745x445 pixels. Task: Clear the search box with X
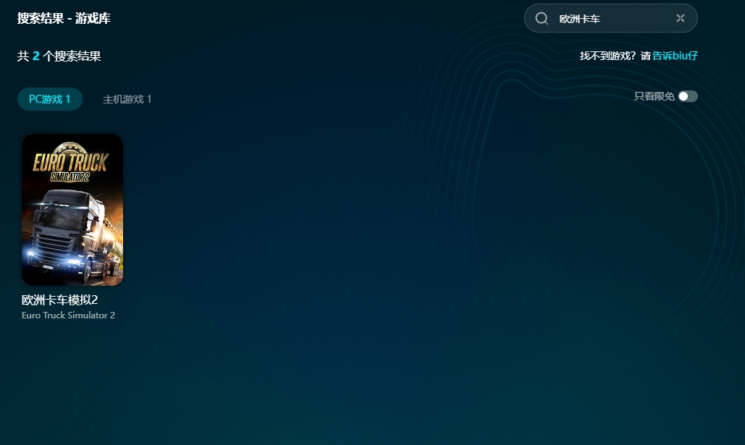681,18
